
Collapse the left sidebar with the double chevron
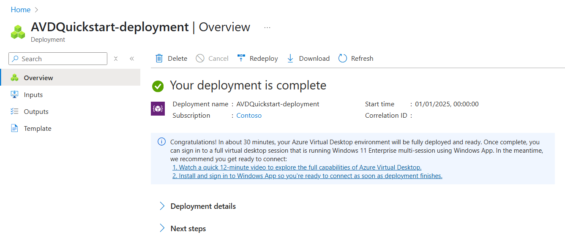click(x=131, y=58)
